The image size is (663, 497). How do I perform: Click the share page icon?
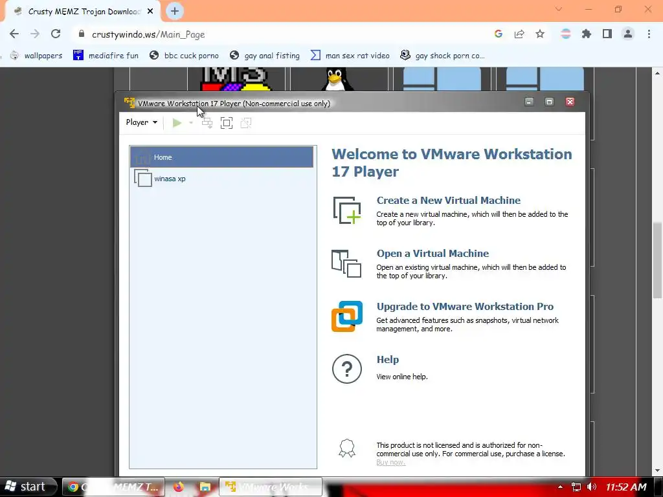point(519,34)
